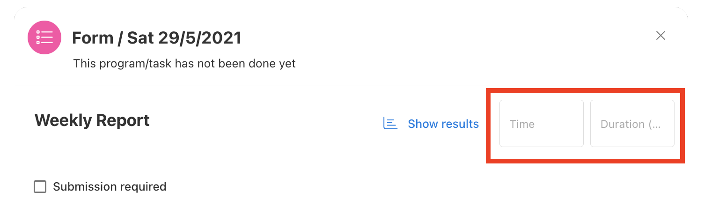Dismiss the panel using the X icon
The image size is (704, 222).
click(x=660, y=36)
